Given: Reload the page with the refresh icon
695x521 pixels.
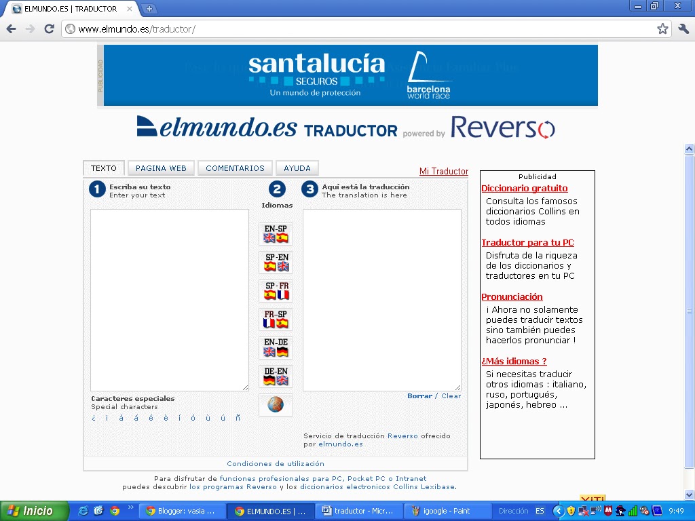Looking at the screenshot, I should click(49, 28).
